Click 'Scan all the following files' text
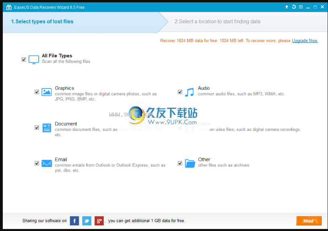Image resolution: width=328 pixels, height=231 pixels. pos(66,61)
